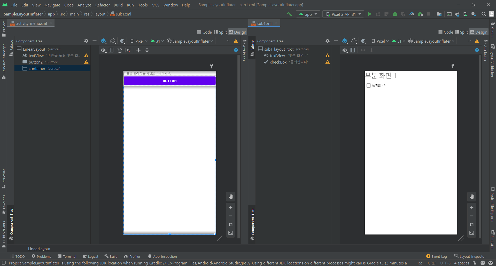Open SampleLayoutInflater theme dropdown in right editor
The image size is (496, 266).
pyautogui.click(x=431, y=41)
